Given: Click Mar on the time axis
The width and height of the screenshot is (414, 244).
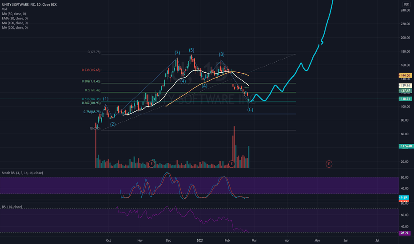Looking at the screenshot, I should (254, 240).
